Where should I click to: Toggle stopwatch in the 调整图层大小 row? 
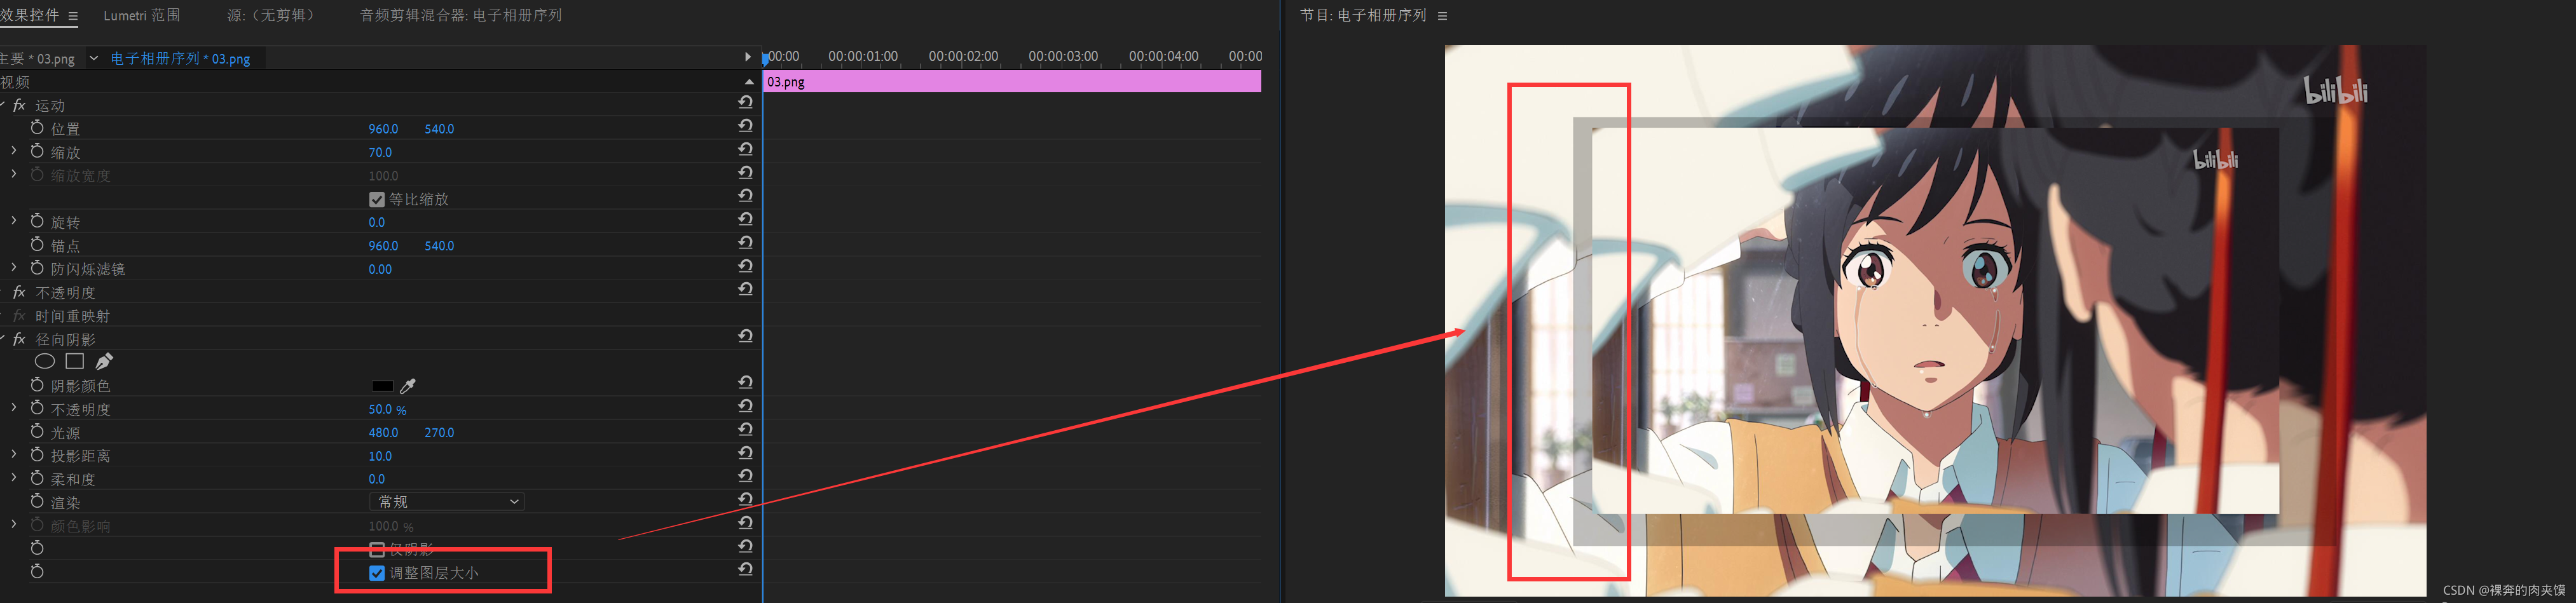coord(37,571)
